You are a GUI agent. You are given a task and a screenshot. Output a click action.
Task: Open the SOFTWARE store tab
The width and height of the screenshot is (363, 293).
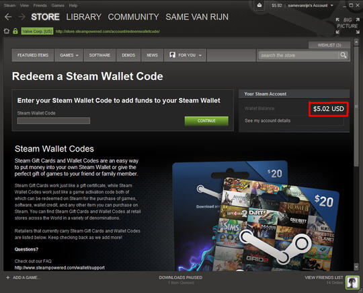[99, 55]
